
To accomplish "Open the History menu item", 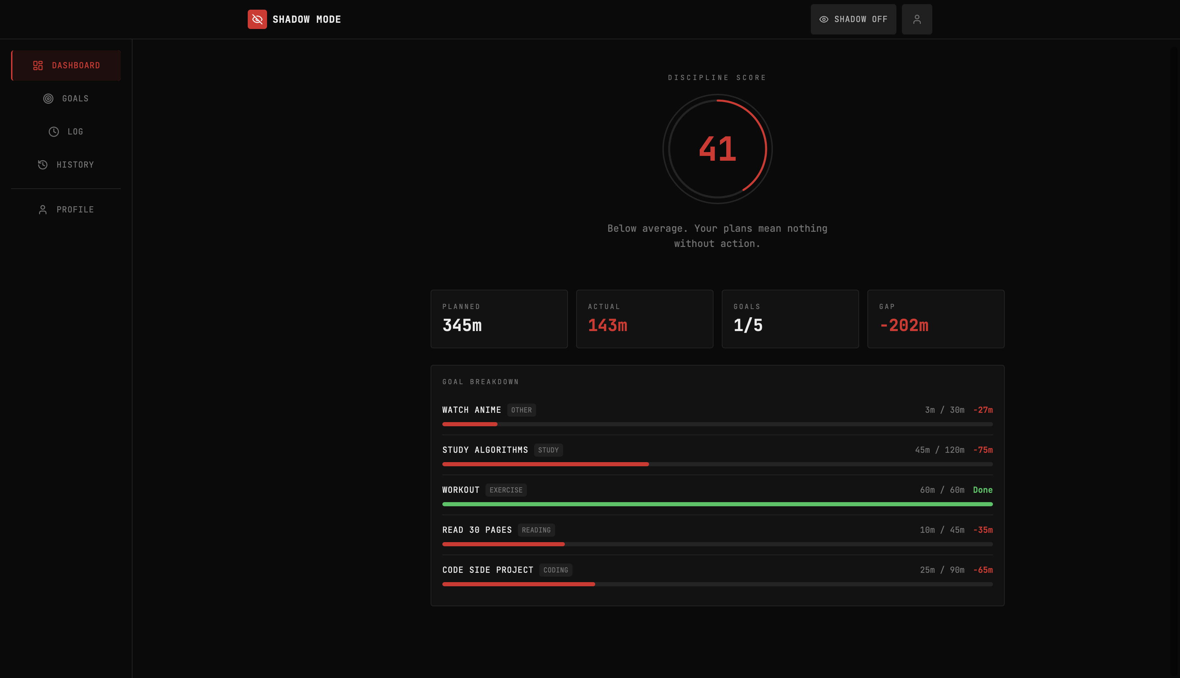I will [x=75, y=165].
